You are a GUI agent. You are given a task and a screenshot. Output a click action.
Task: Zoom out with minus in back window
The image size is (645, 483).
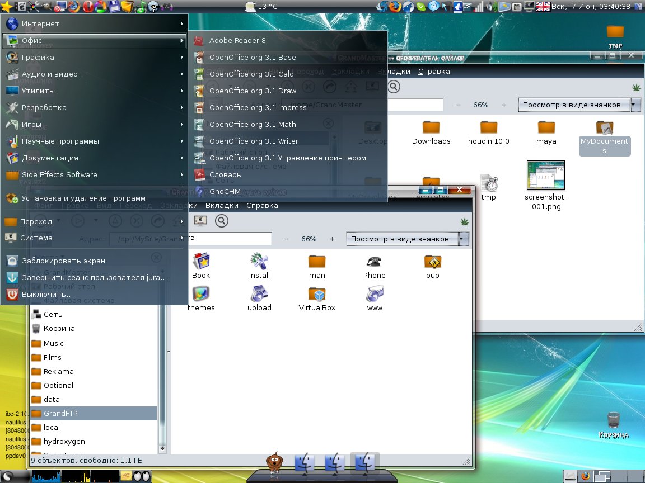(x=457, y=105)
